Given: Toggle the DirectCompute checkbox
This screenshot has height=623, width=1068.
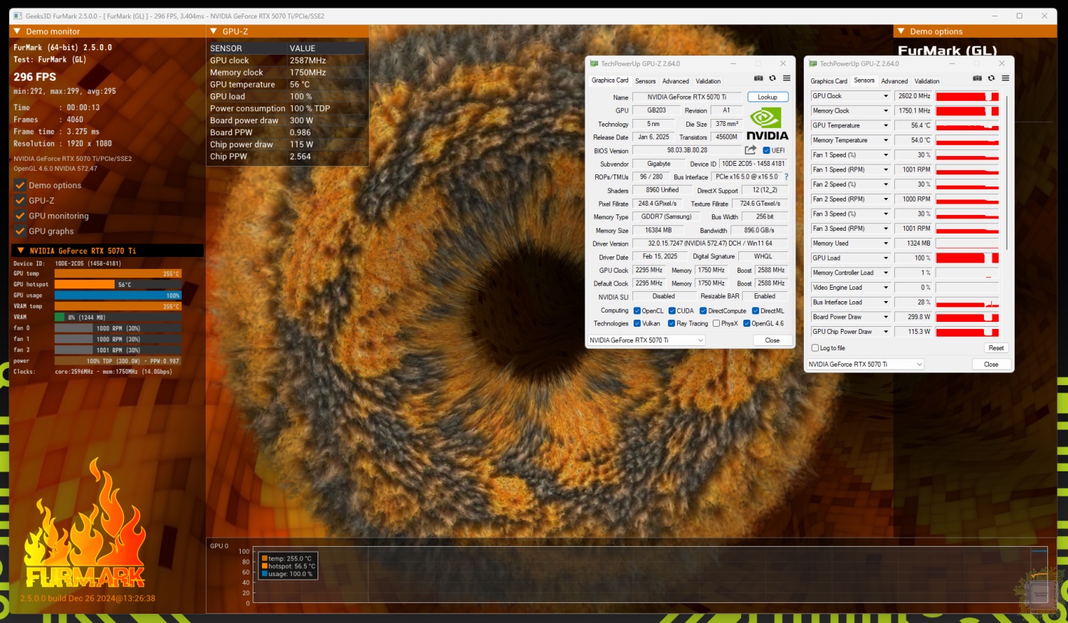Looking at the screenshot, I should (x=703, y=310).
